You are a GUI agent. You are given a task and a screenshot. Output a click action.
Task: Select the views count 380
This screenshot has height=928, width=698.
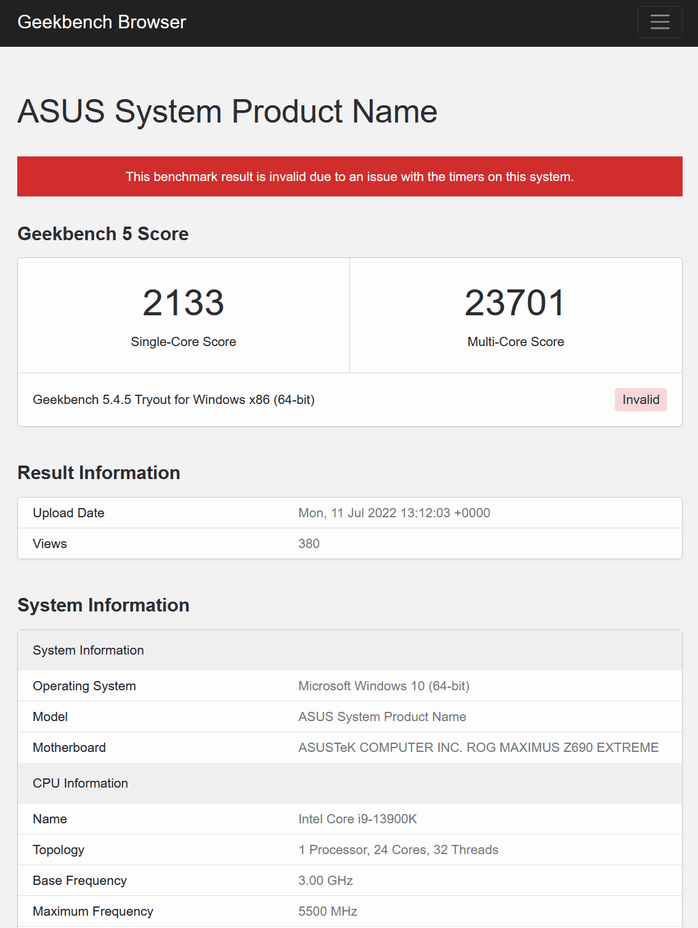309,544
